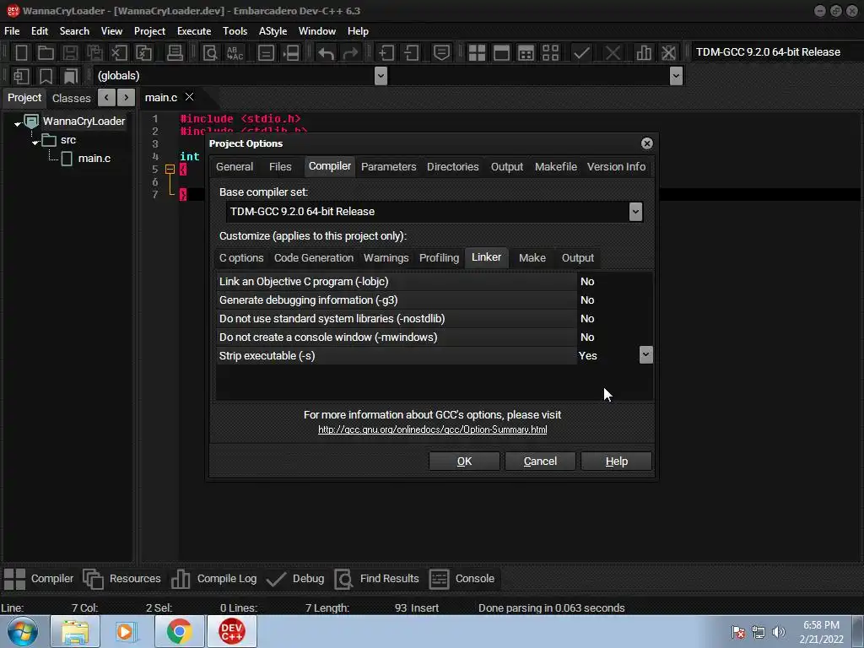The width and height of the screenshot is (864, 648).
Task: Open the Strip executable Yes dropdown arrow
Action: (x=645, y=355)
